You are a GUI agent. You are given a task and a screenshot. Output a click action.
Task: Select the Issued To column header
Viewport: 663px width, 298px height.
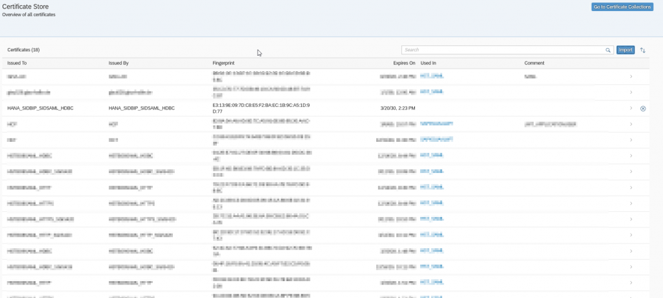tap(17, 63)
